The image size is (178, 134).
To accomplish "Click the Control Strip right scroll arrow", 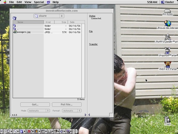I will coord(74,131).
